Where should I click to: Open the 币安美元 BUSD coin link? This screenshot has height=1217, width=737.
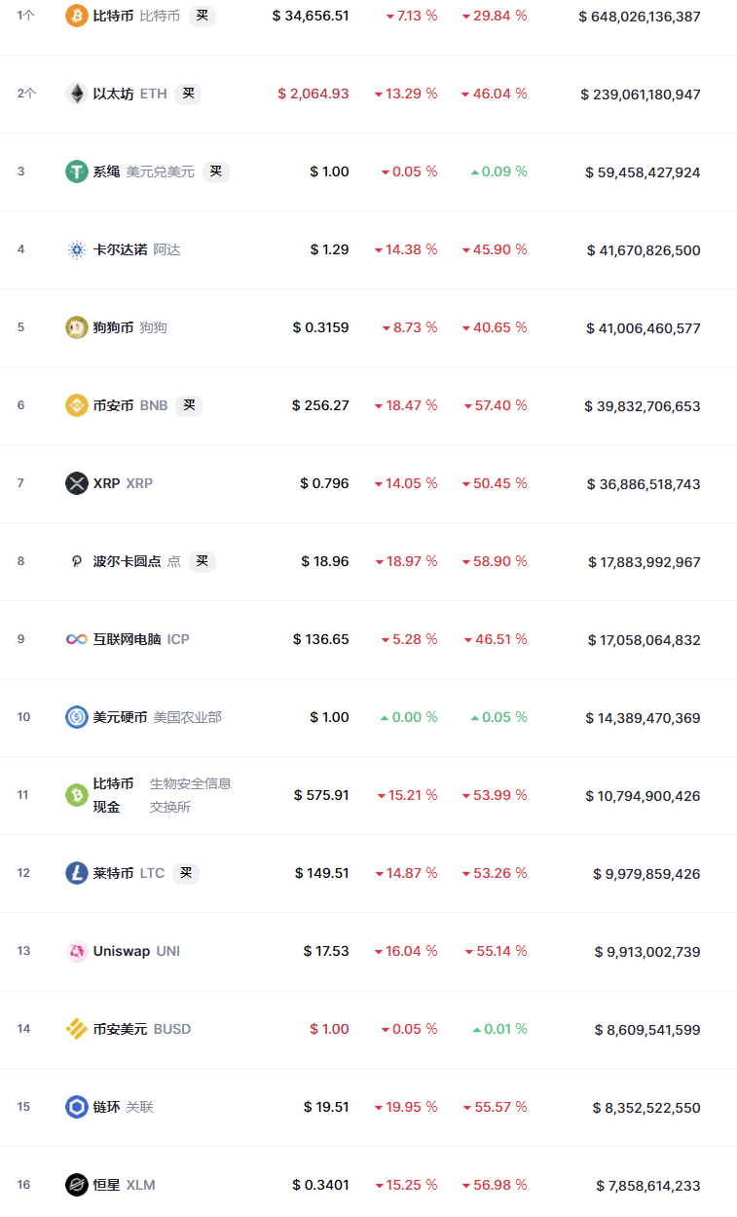(120, 1029)
